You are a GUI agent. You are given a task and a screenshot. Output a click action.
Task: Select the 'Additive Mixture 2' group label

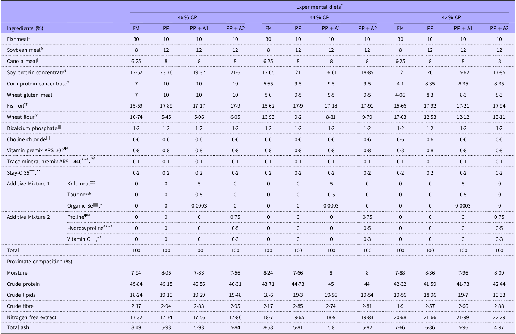(x=28, y=217)
